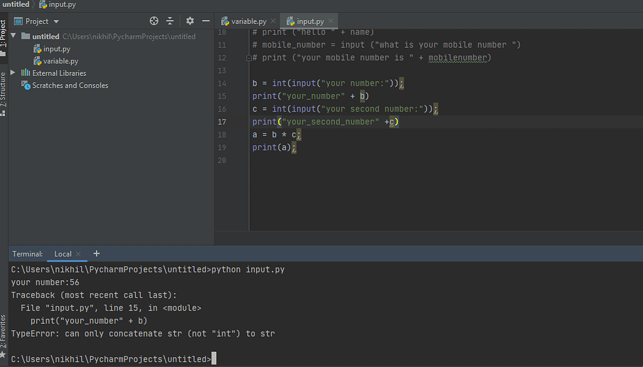Toggle the 1: Project tool window
This screenshot has width=643, height=367.
pyautogui.click(x=3, y=38)
